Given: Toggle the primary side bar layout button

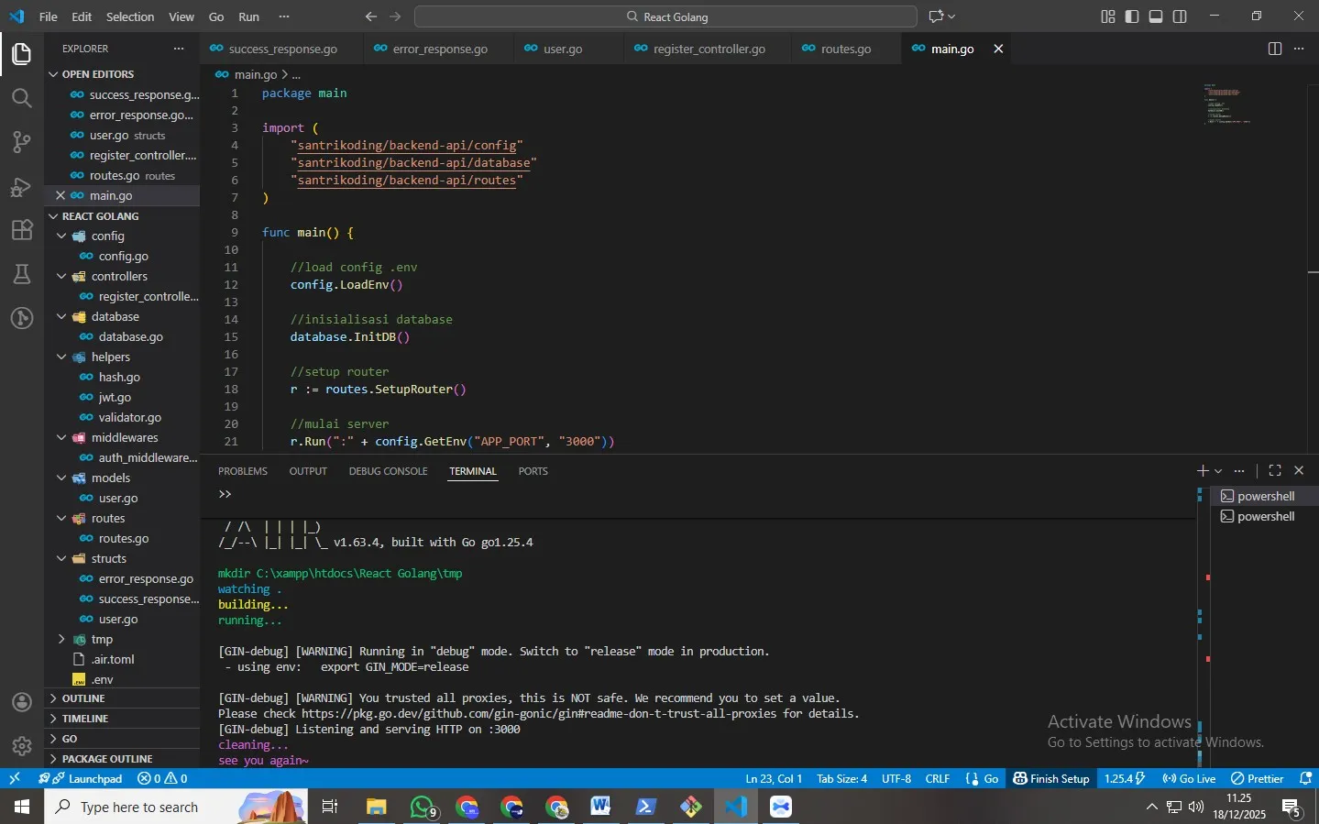Looking at the screenshot, I should [1132, 16].
